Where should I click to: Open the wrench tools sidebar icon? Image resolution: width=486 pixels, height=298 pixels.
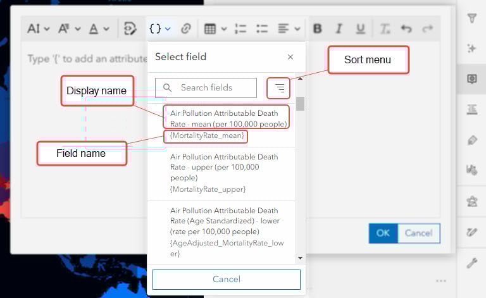pyautogui.click(x=471, y=263)
